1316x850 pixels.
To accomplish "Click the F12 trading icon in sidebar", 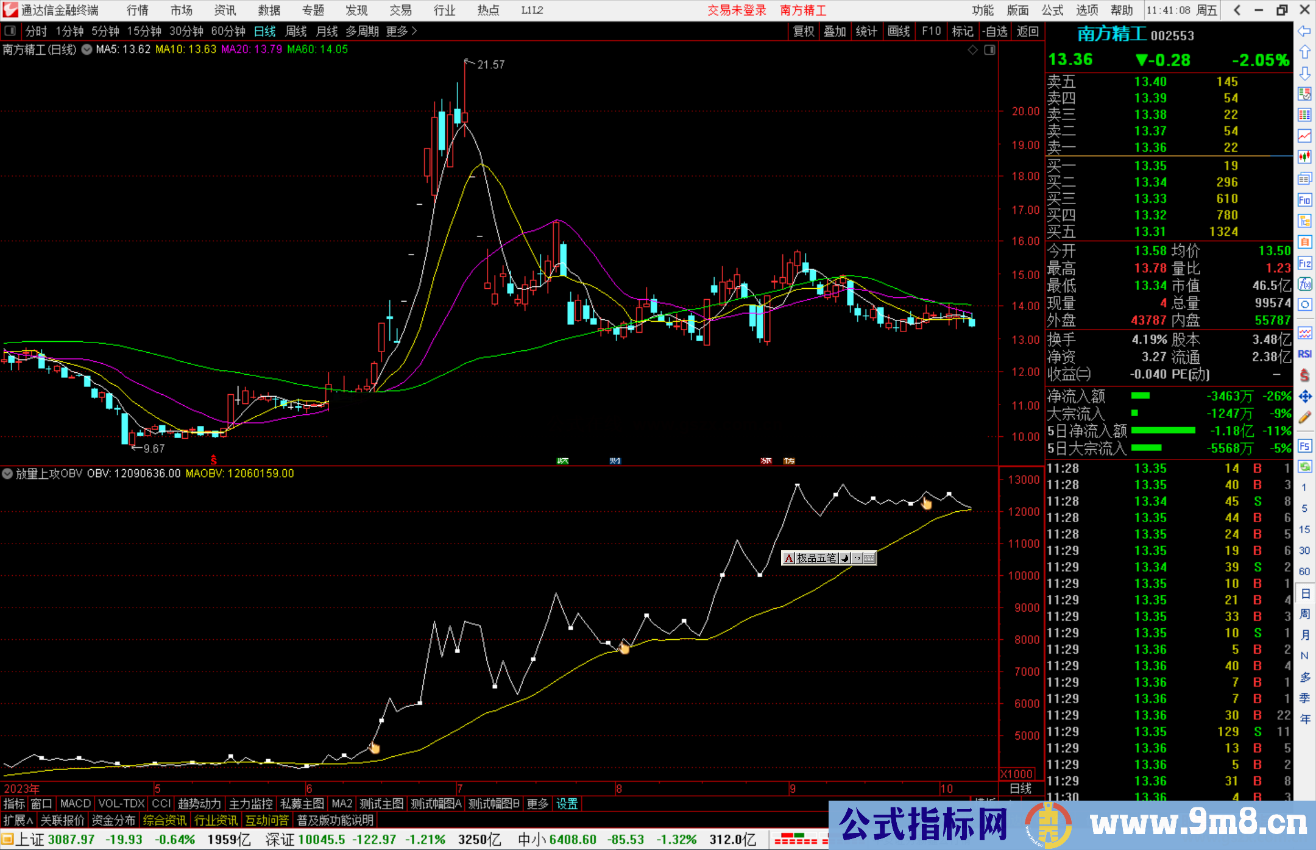I will (x=1304, y=263).
